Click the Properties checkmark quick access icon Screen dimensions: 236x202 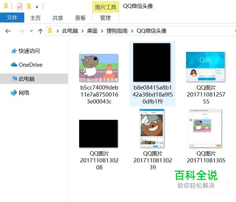pyautogui.click(x=20, y=6)
